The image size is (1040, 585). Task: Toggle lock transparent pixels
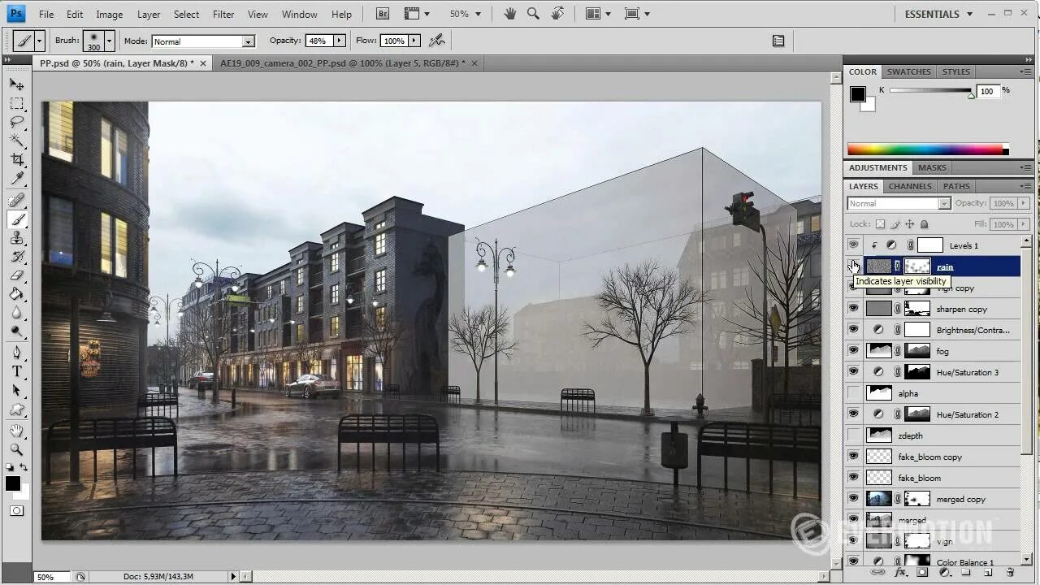(x=880, y=224)
